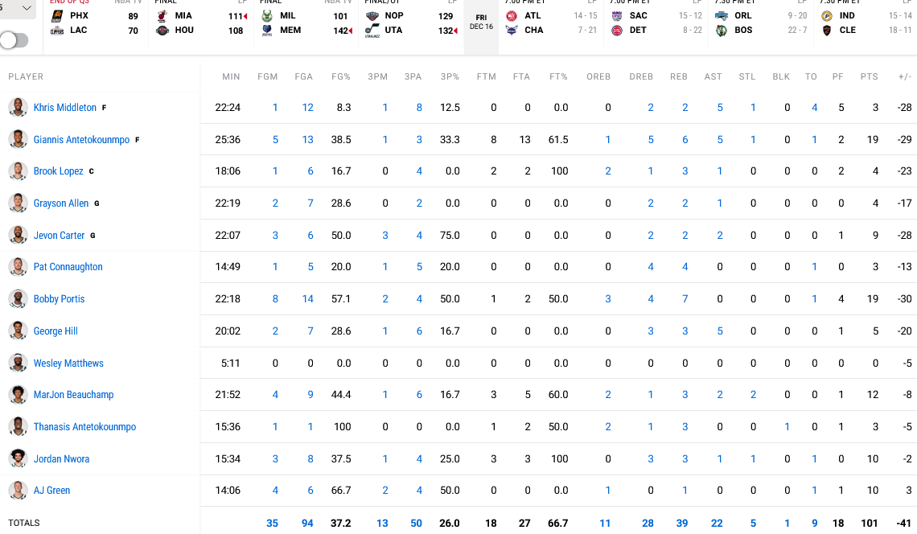Click the Cleveland Cavaliers logo icon
Screen dimensions: 917x534
[x=829, y=30]
